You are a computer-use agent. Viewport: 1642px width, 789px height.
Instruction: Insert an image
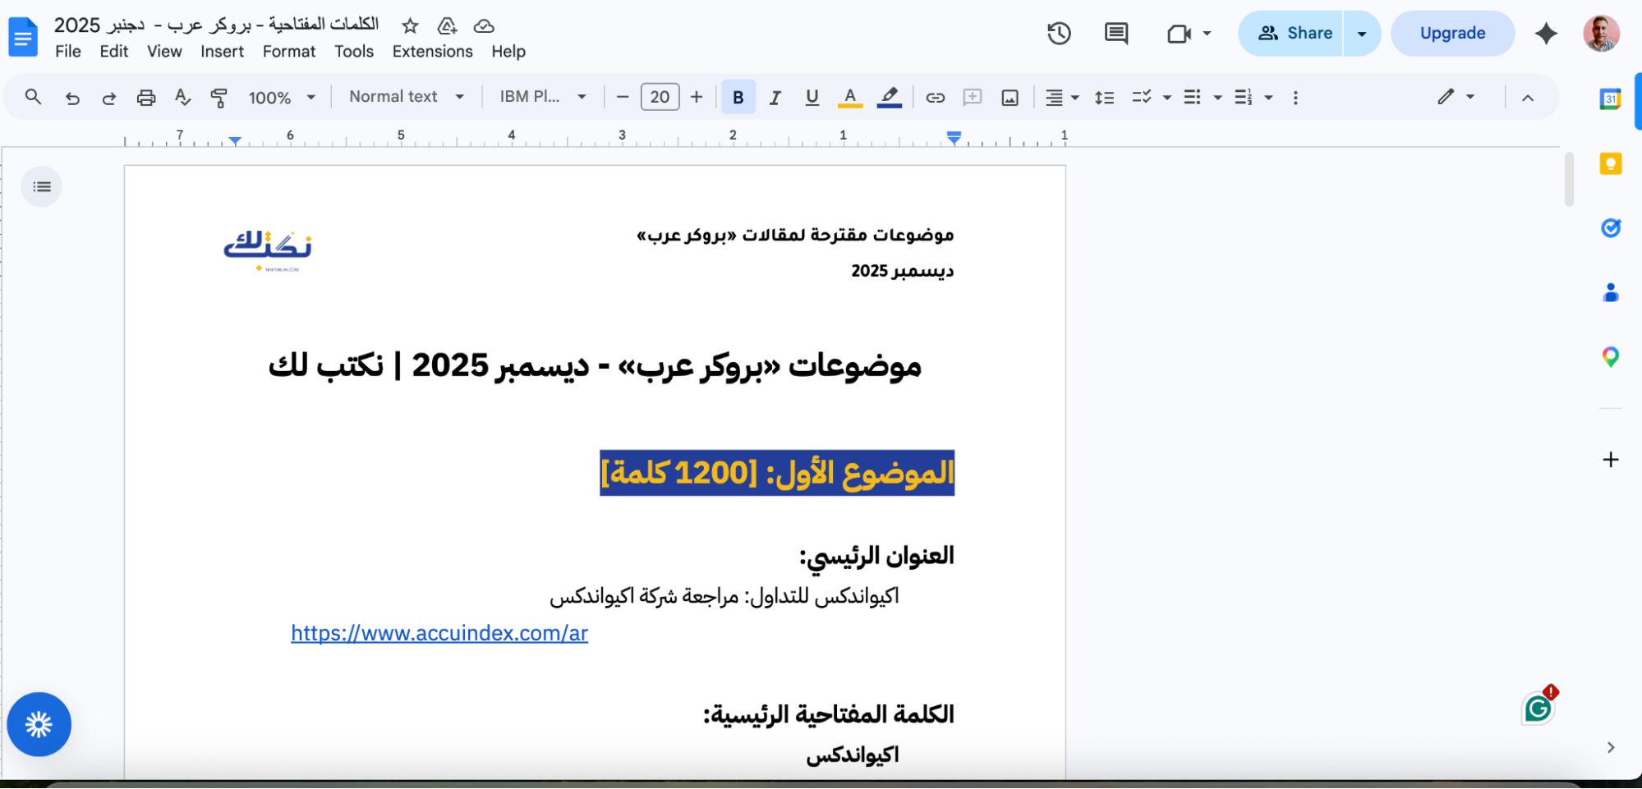(x=1010, y=98)
